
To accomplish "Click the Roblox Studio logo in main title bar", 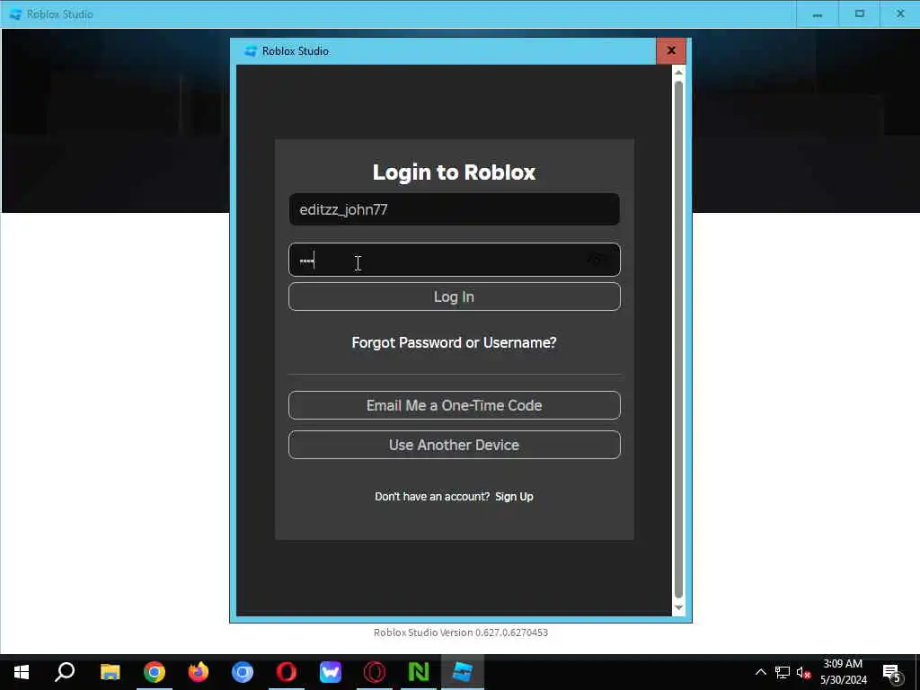I will tap(15, 14).
